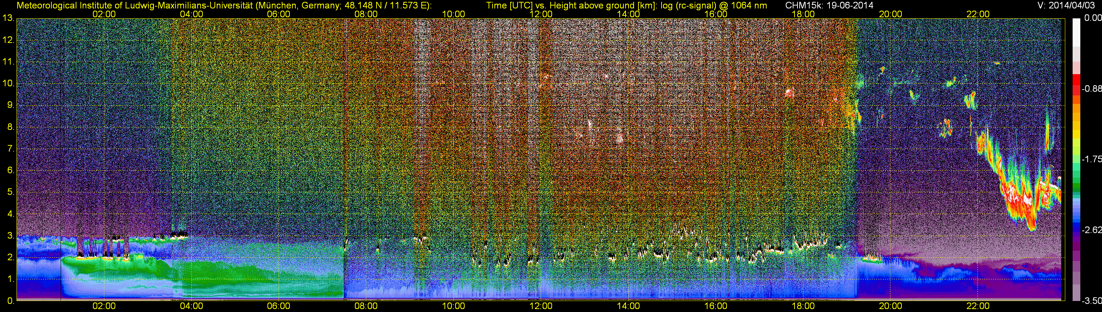Viewport: 1102px width, 312px height.
Task: Click the 14:00 label on the bottom time axis
Action: [629, 306]
